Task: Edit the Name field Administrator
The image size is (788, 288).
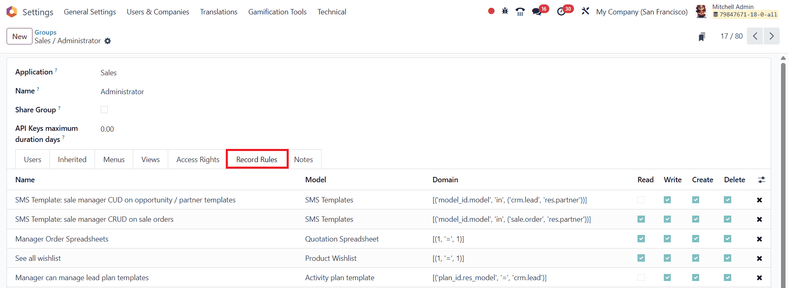Action: tap(122, 92)
